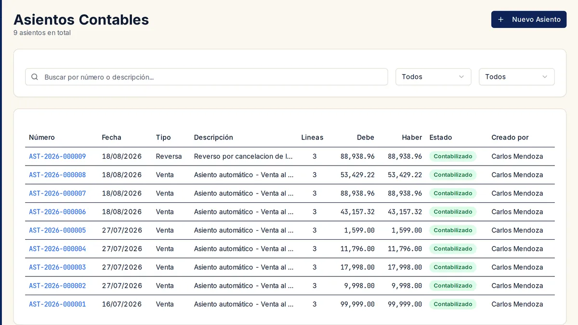Create a new entry with Nuevo Asiento
578x325 pixels.
tap(529, 20)
